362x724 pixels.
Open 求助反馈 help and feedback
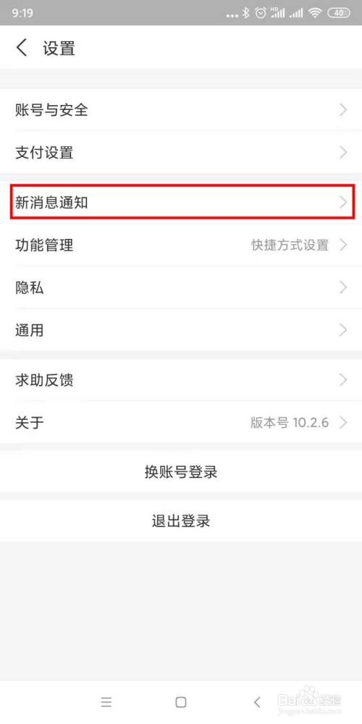181,380
